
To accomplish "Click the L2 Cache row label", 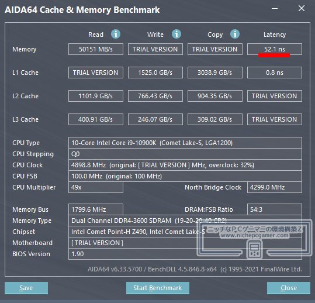I will [25, 96].
